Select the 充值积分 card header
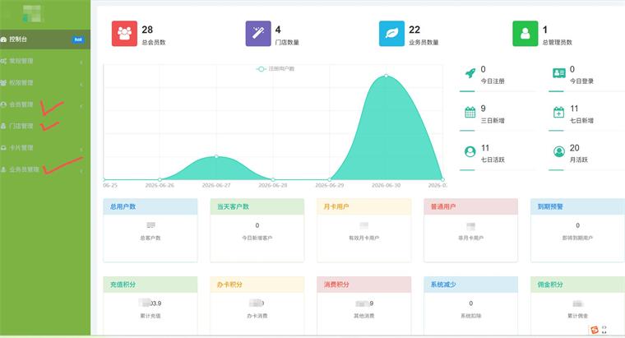This screenshot has width=625, height=338. (150, 285)
